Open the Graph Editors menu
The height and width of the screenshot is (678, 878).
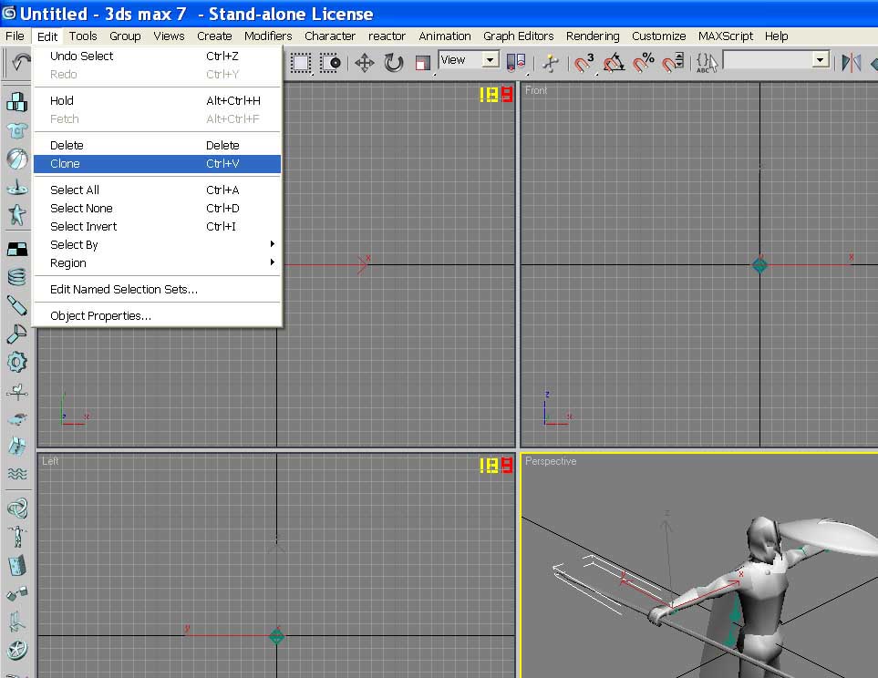(518, 36)
